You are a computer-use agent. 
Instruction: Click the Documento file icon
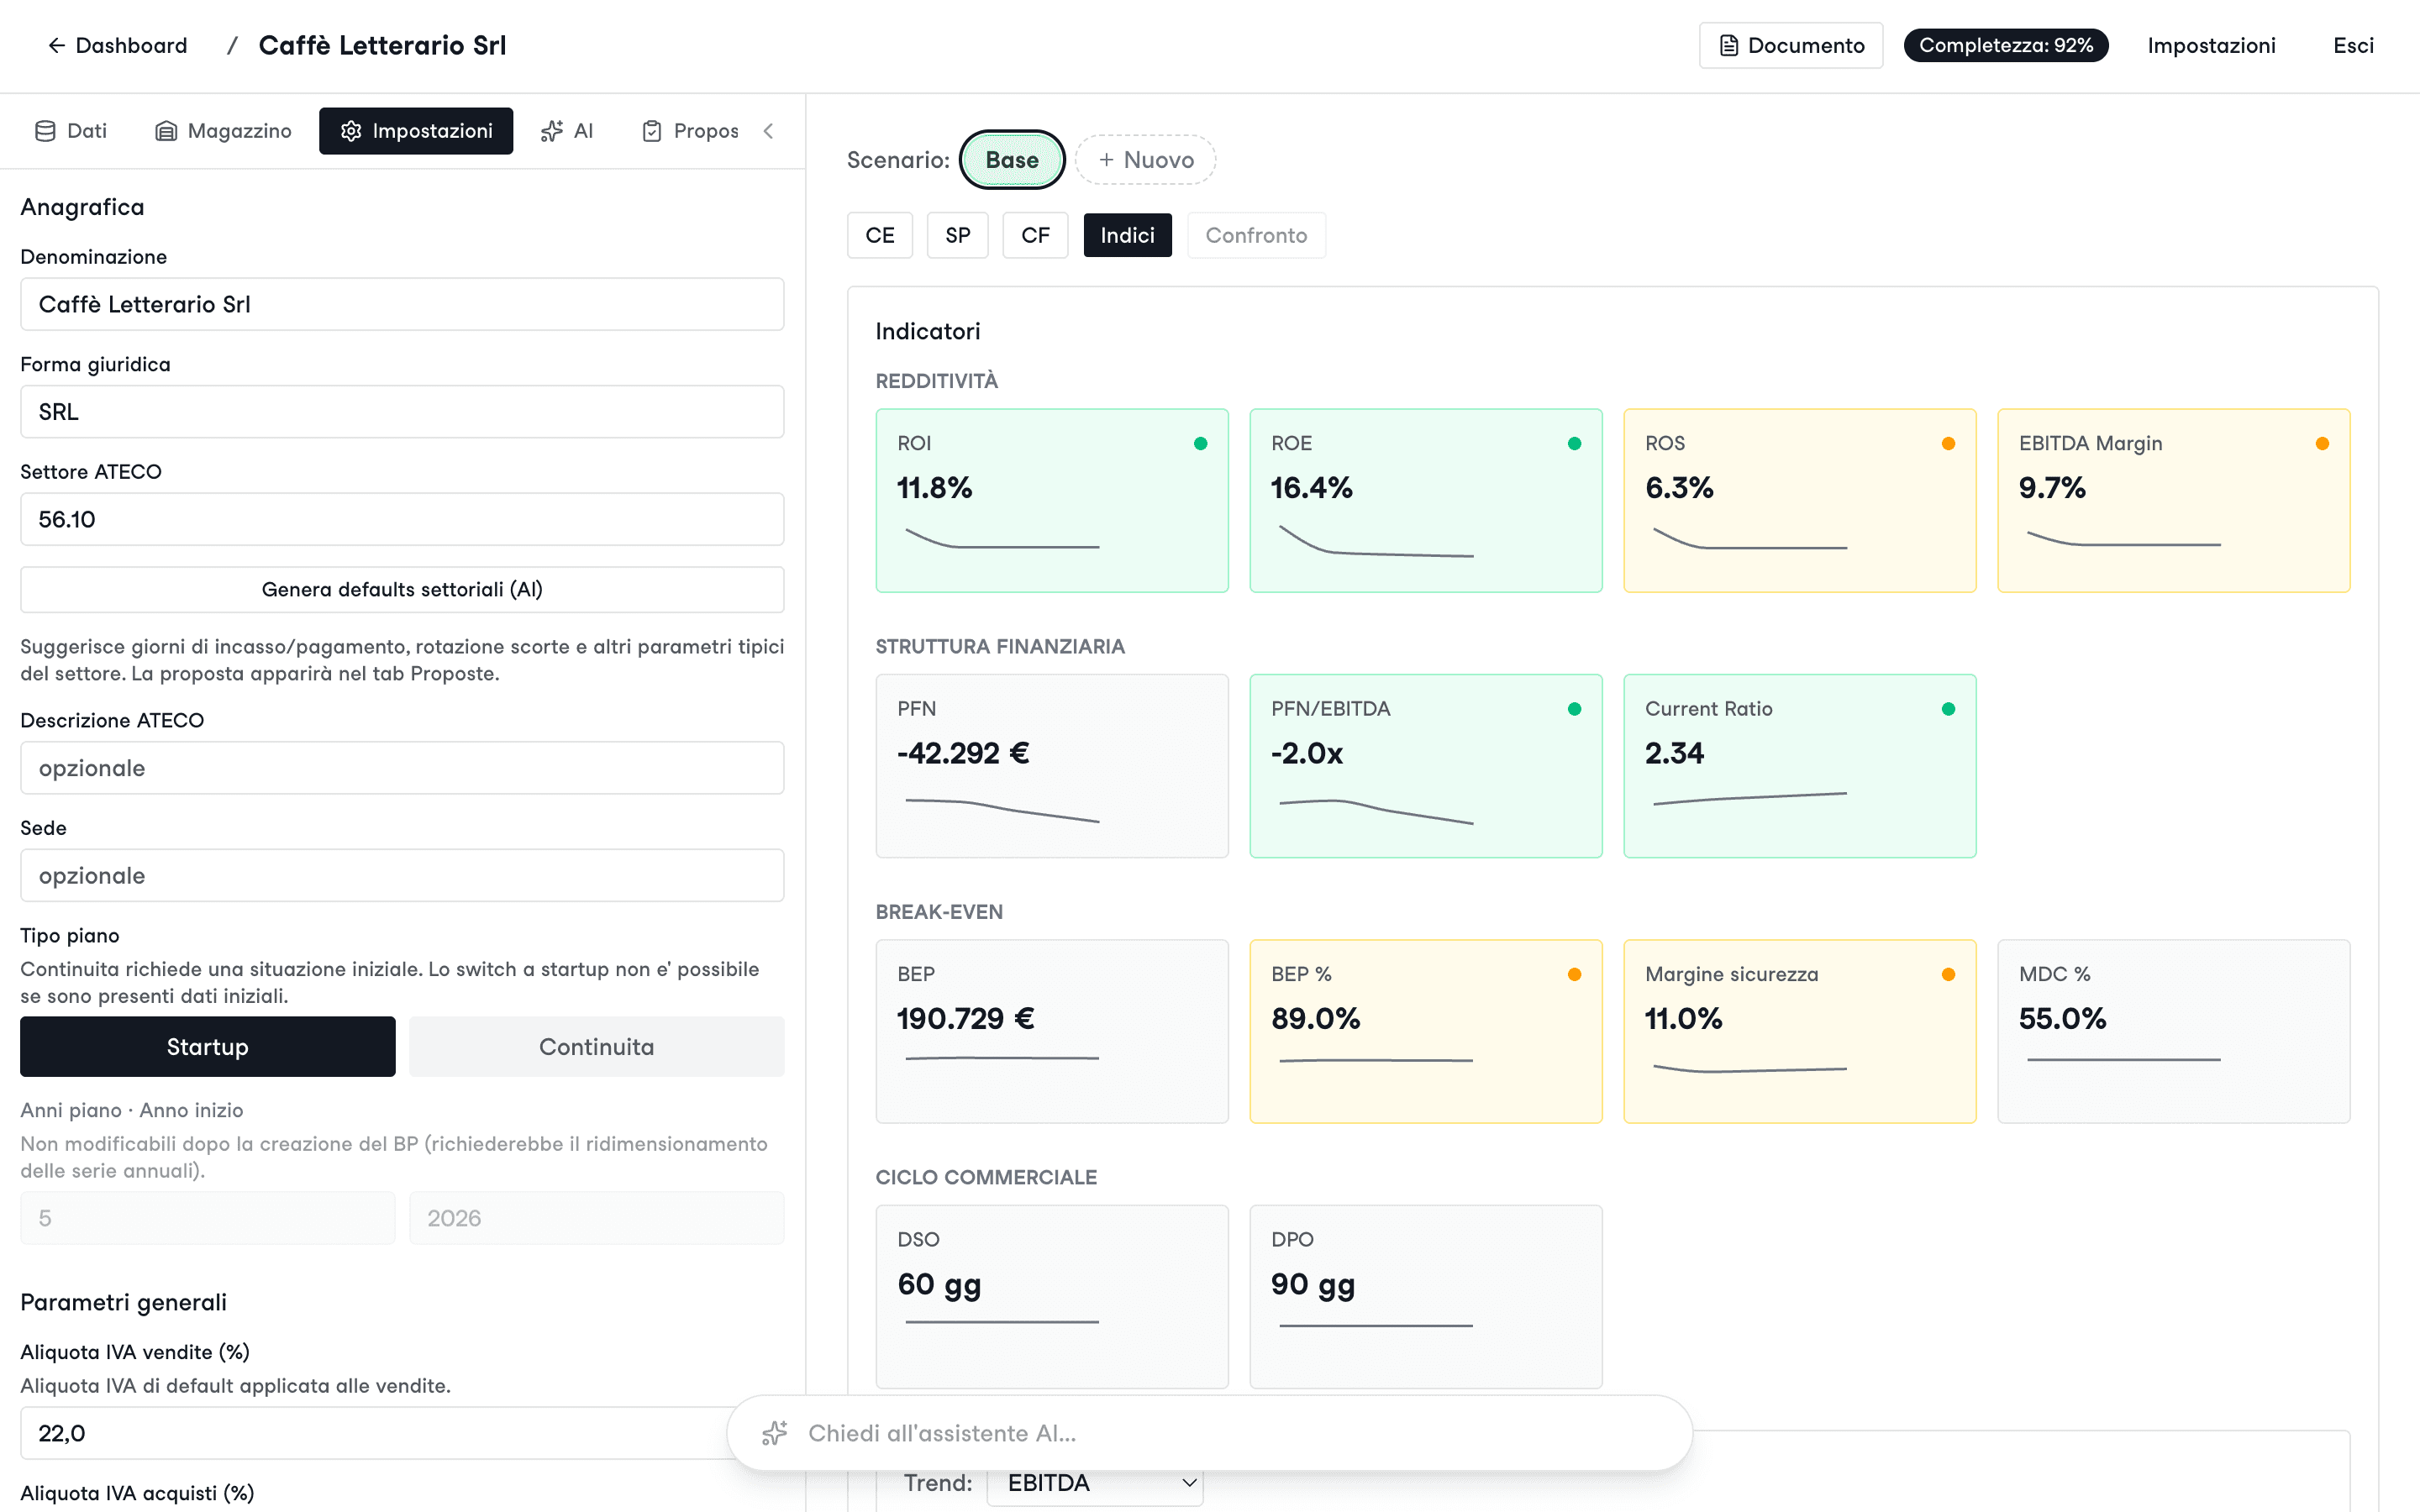(1728, 45)
